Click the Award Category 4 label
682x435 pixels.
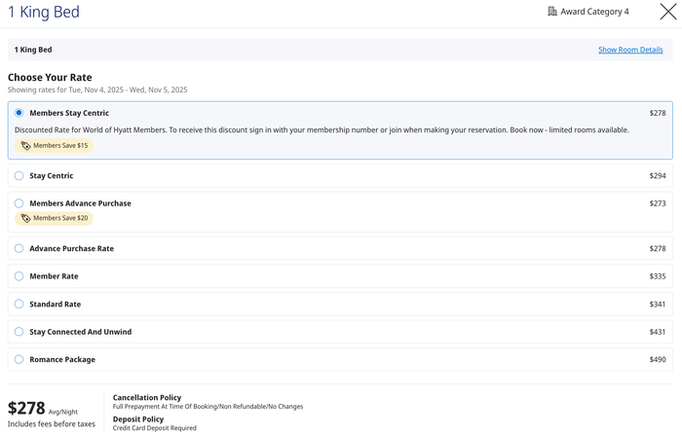point(594,12)
